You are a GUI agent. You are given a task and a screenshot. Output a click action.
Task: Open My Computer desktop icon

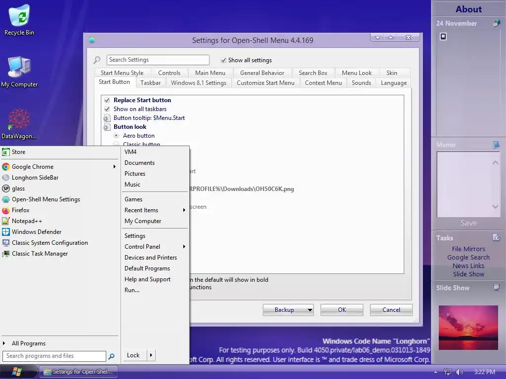pyautogui.click(x=19, y=72)
